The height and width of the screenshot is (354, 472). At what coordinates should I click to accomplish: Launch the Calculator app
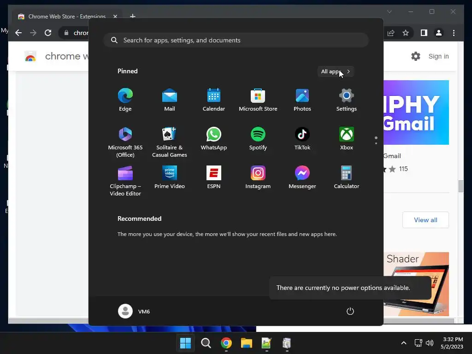coord(347,177)
